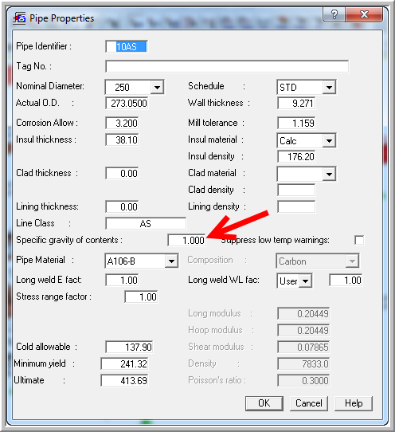Click the Specific gravity of contents field
Screen dimensions: 395x432
click(x=186, y=240)
